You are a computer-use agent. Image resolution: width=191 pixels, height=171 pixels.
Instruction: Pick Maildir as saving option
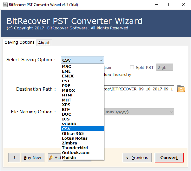[x=82, y=157]
